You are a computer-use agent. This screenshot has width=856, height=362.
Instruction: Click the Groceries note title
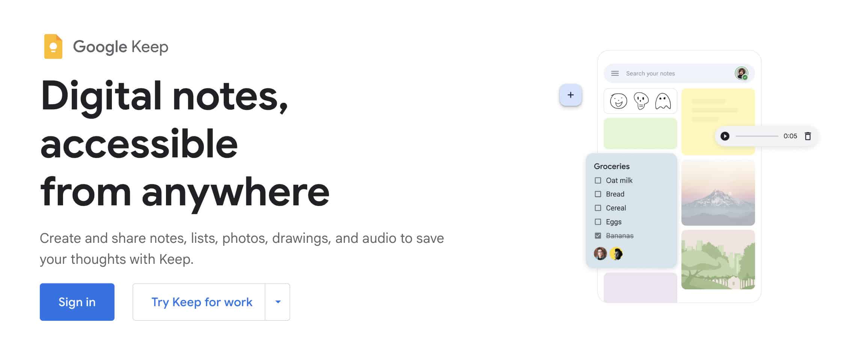[612, 166]
